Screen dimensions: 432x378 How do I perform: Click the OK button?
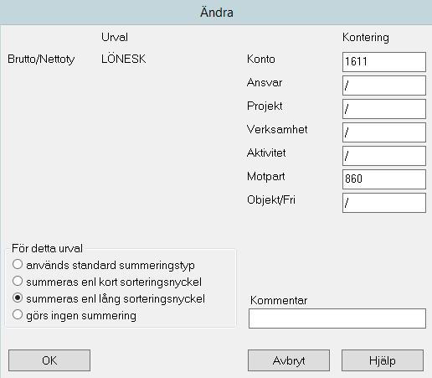(x=49, y=360)
